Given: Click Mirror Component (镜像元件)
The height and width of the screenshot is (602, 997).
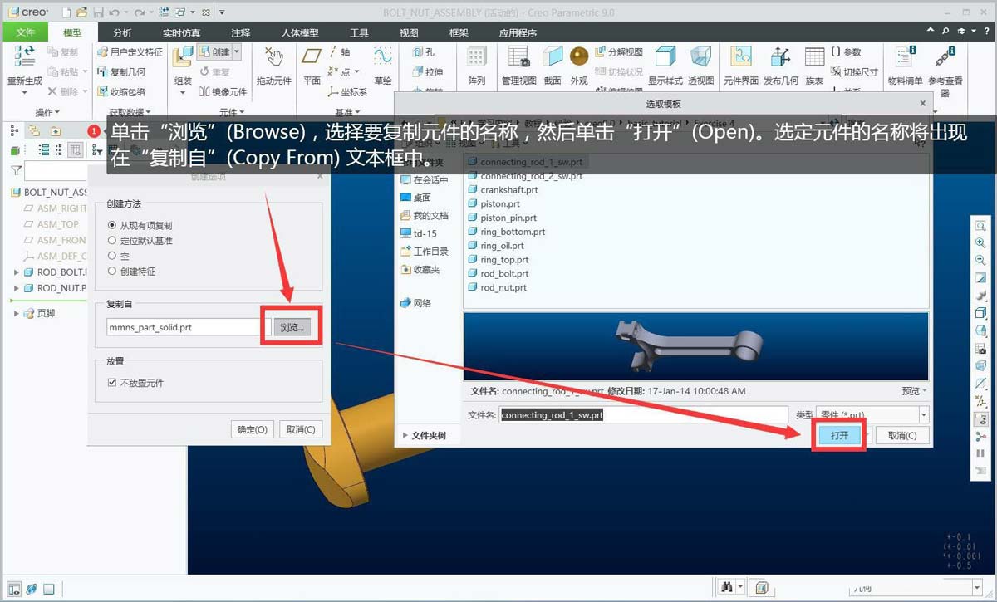Looking at the screenshot, I should click(x=222, y=92).
